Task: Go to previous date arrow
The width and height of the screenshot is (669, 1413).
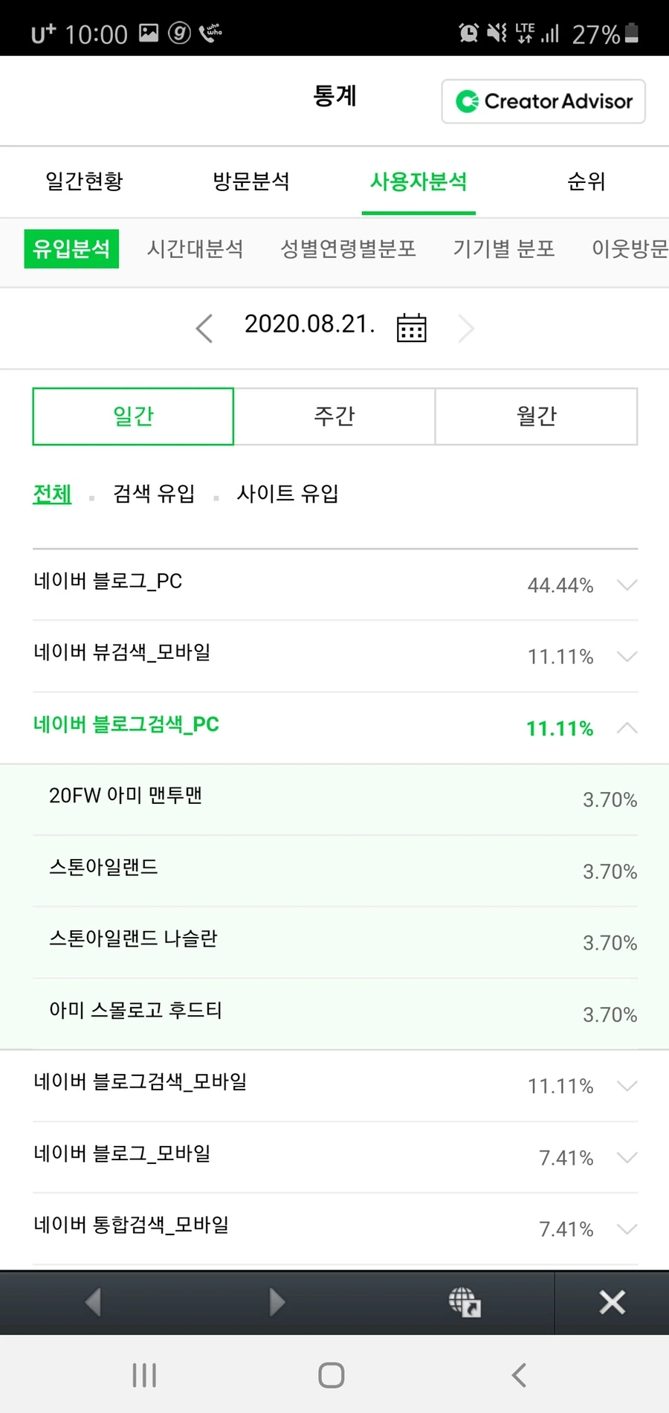Action: (x=204, y=328)
